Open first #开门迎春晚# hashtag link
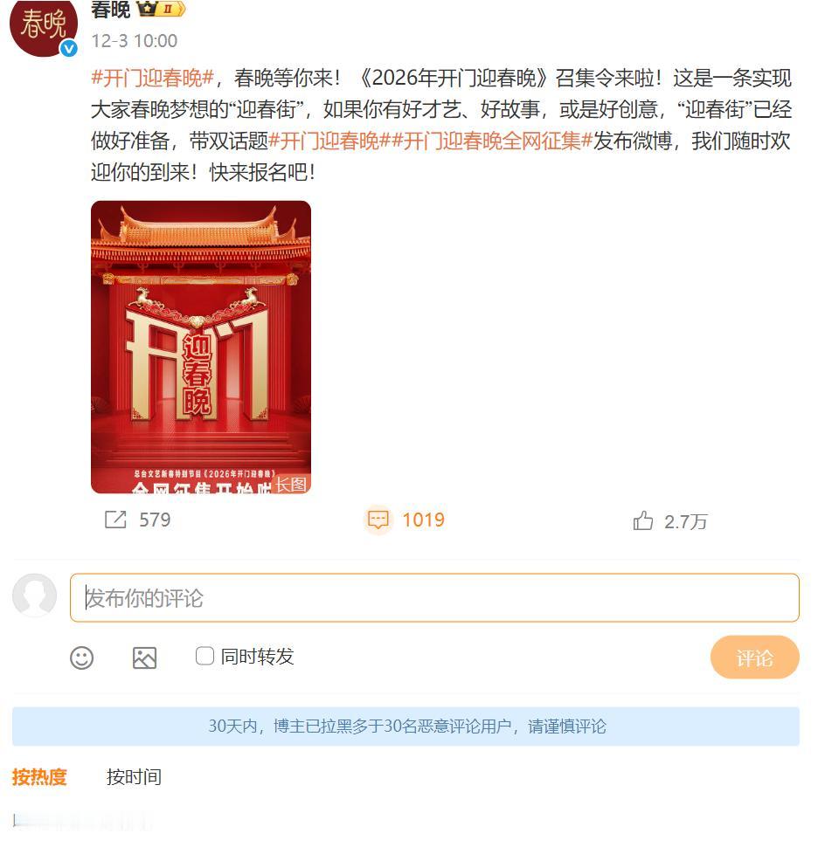 153,79
